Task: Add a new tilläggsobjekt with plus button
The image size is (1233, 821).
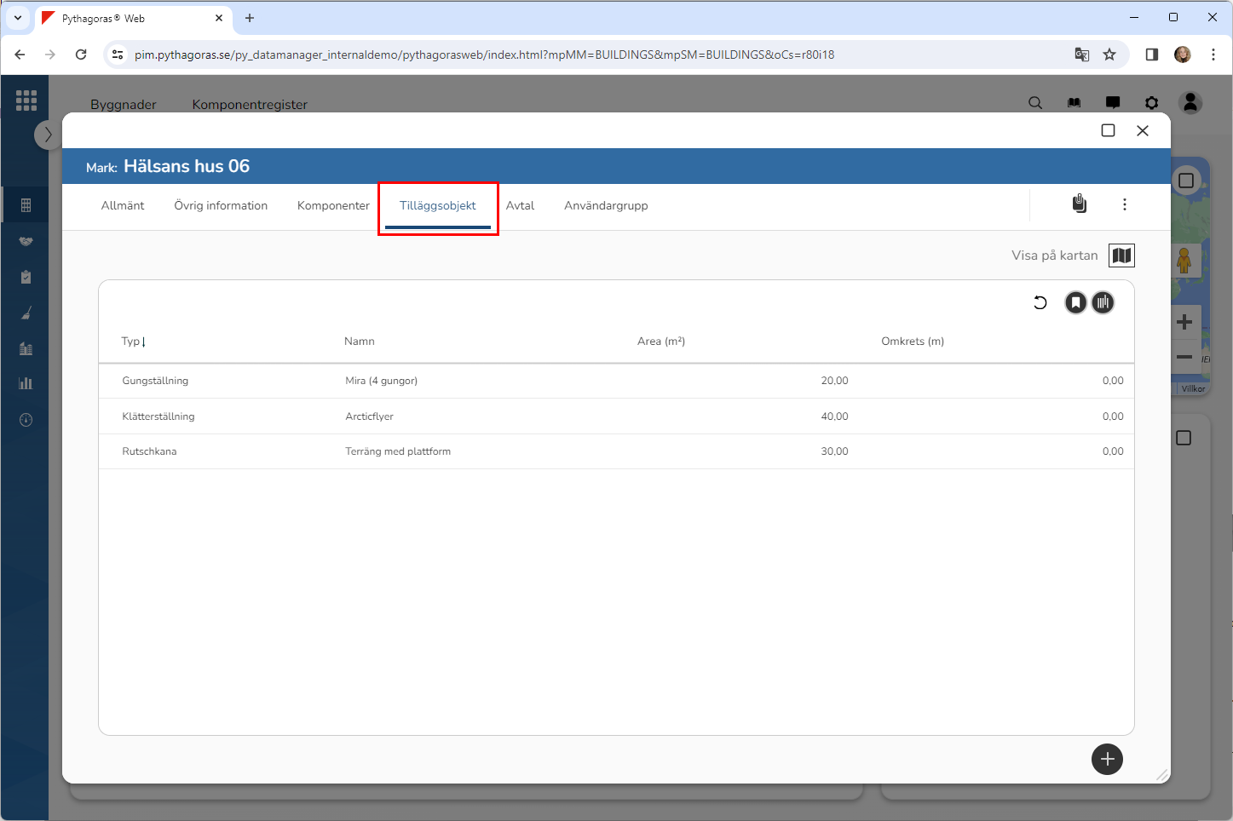Action: coord(1107,759)
